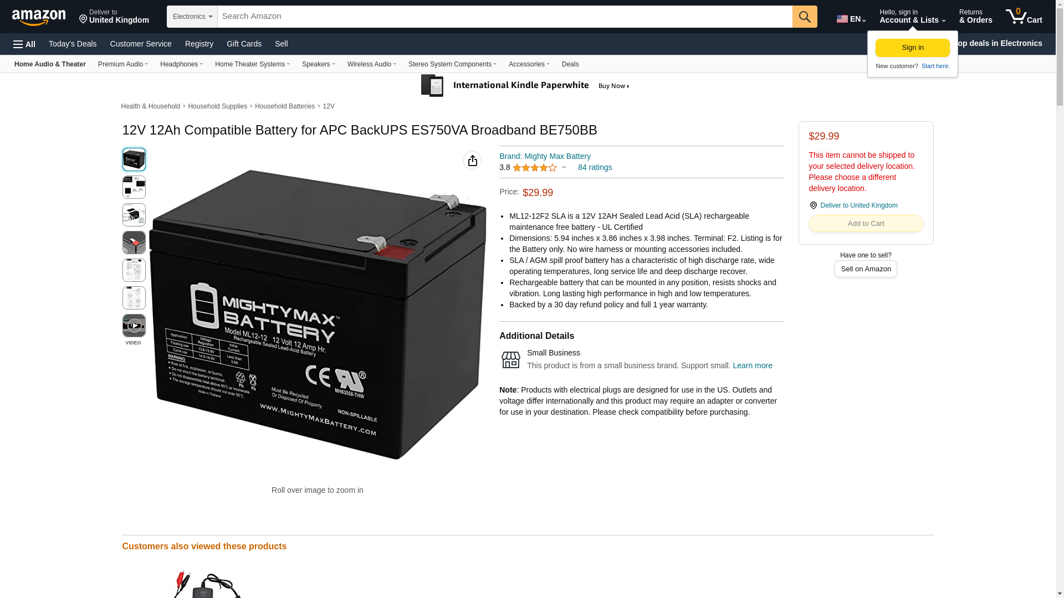Click the Household Batteries breadcrumb

pyautogui.click(x=284, y=106)
